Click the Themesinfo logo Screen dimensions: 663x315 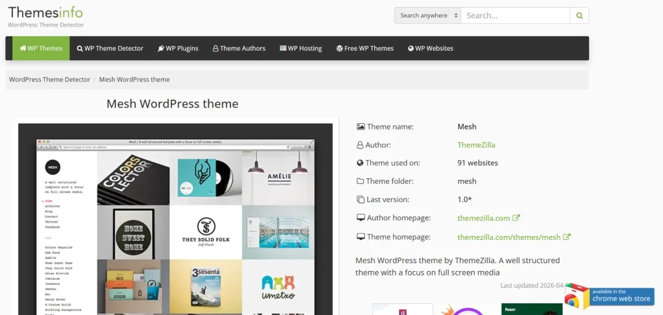(45, 12)
